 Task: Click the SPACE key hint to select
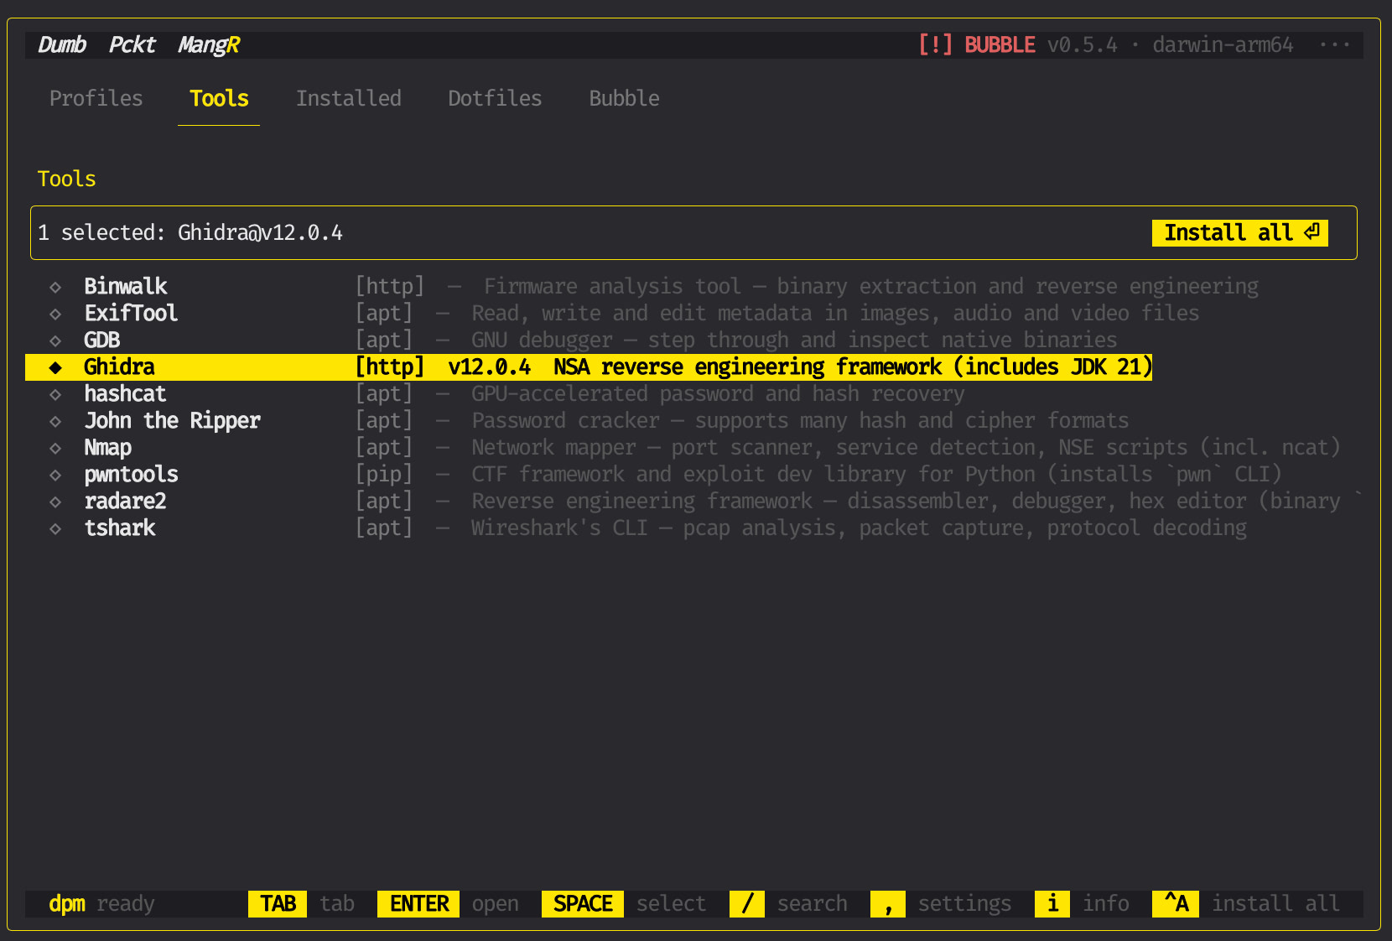[x=583, y=903]
